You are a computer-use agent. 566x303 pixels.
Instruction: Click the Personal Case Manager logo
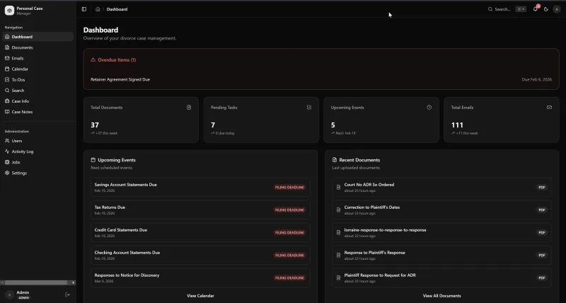coord(9,11)
